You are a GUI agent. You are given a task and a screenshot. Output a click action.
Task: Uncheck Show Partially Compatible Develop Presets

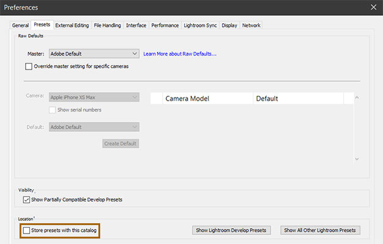26,200
